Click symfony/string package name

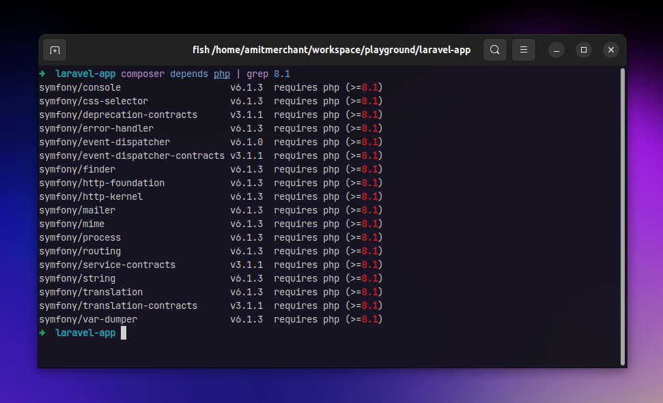[x=77, y=278]
